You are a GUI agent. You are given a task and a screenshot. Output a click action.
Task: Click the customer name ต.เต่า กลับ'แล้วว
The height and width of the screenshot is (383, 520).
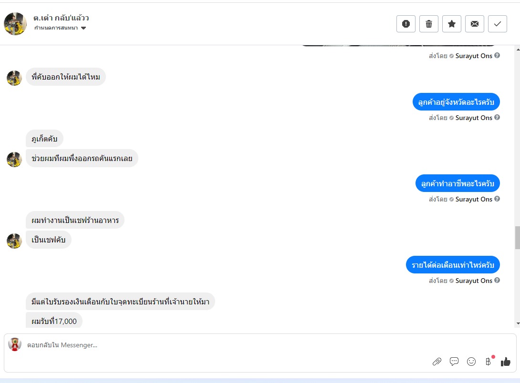coord(62,18)
